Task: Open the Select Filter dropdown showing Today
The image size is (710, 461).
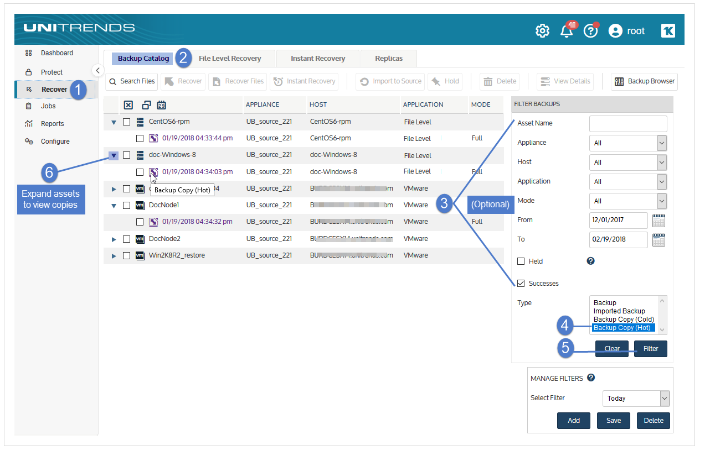Action: [x=636, y=399]
